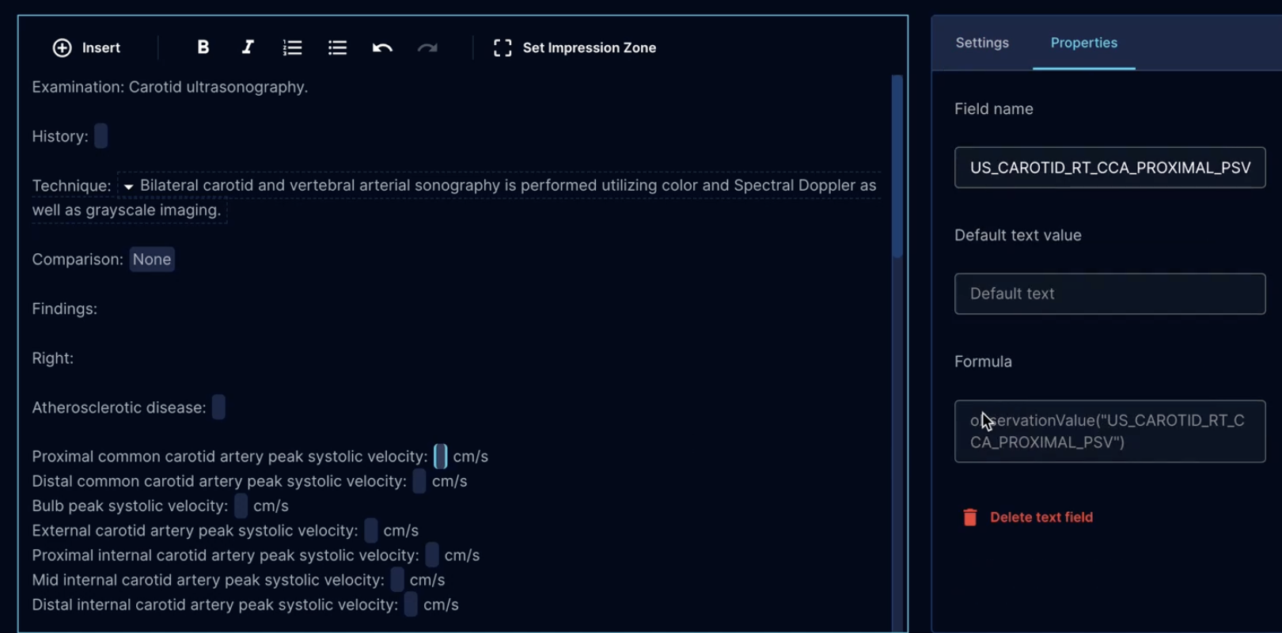Delete text field
This screenshot has width=1282, height=633.
pos(1028,517)
